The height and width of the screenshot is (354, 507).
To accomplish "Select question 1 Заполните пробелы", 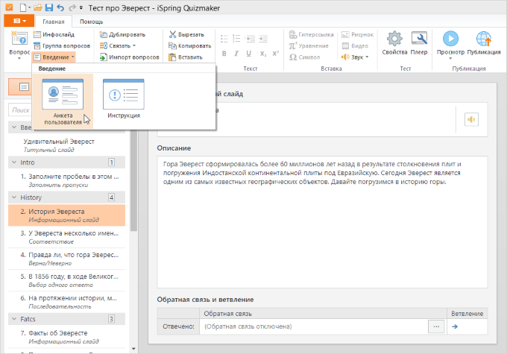I will [66, 180].
